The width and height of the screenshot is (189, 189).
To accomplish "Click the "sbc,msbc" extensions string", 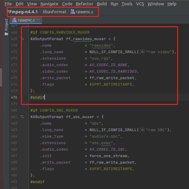I will click(x=101, y=143).
